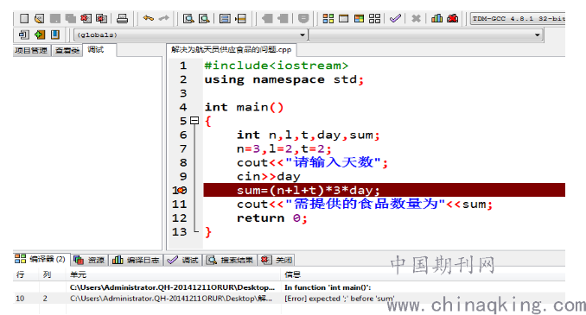This screenshot has height=315, width=586.
Task: Click the Debug checkmark toolbar icon
Action: coord(395,18)
